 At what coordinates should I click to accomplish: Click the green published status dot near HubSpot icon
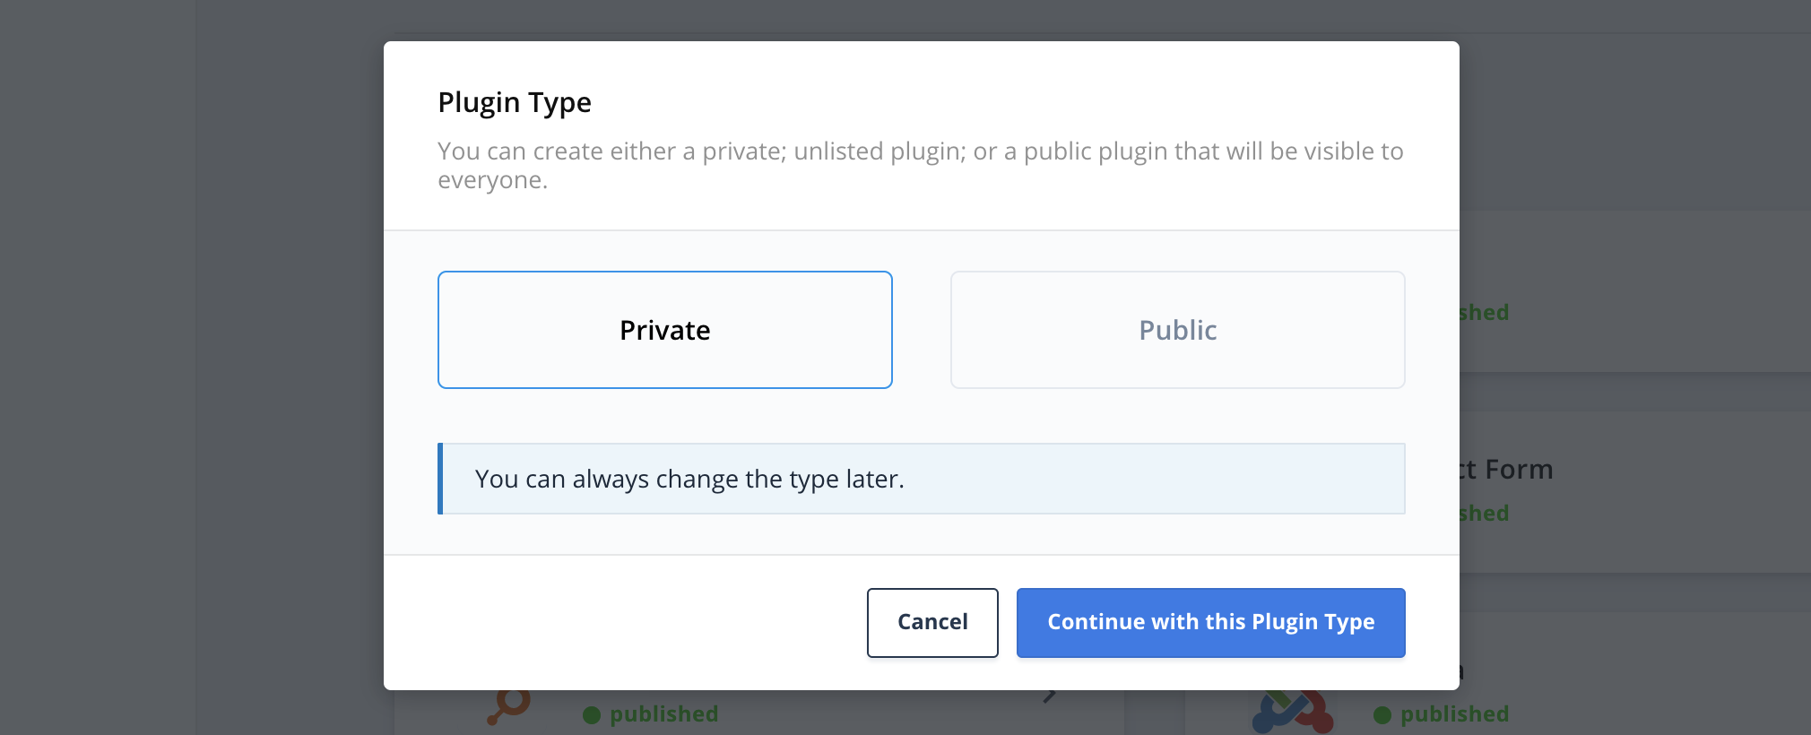click(x=593, y=713)
